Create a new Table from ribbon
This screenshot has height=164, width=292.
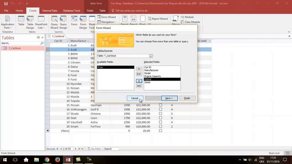point(21,21)
